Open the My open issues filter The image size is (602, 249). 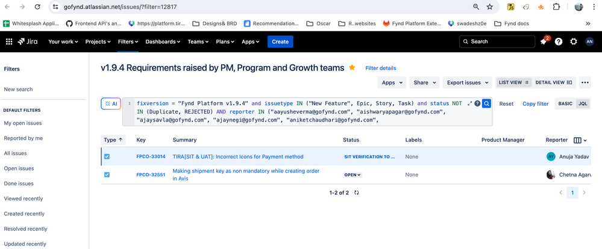(x=23, y=123)
